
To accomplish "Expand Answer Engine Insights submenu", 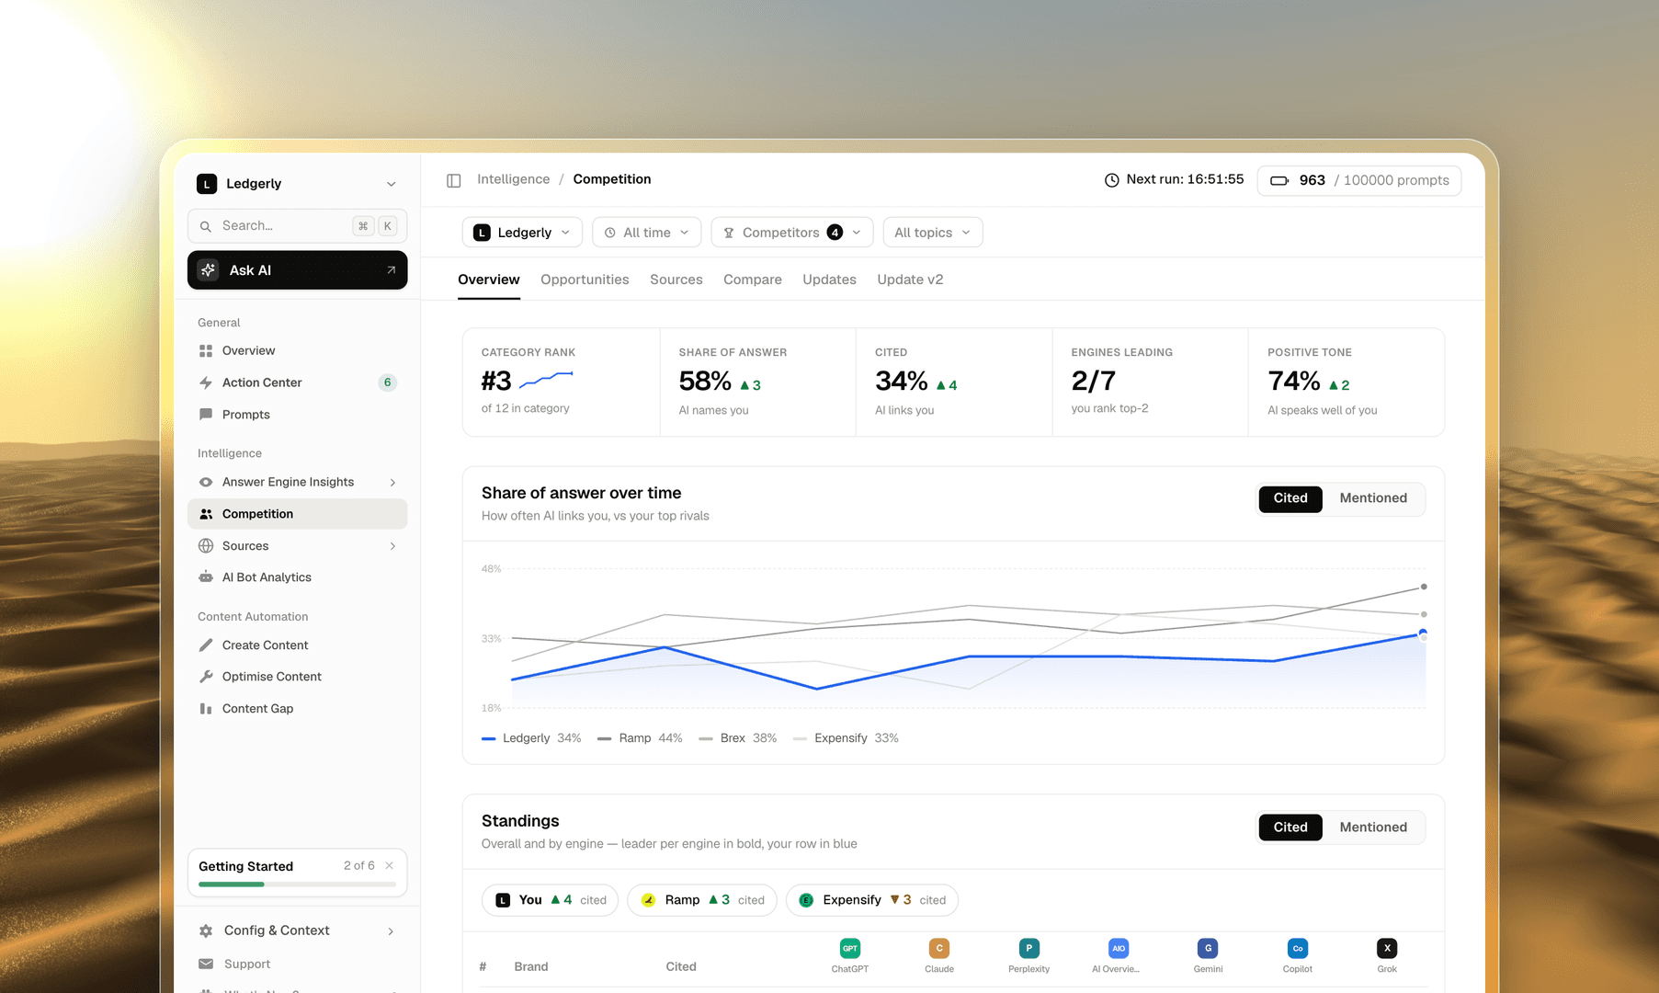I will [x=392, y=483].
